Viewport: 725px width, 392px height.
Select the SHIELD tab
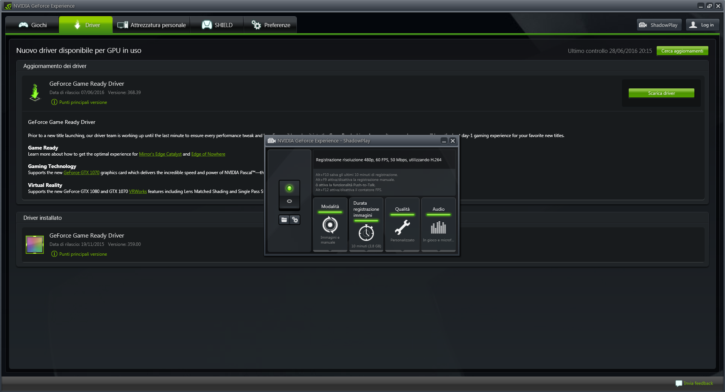click(x=217, y=25)
